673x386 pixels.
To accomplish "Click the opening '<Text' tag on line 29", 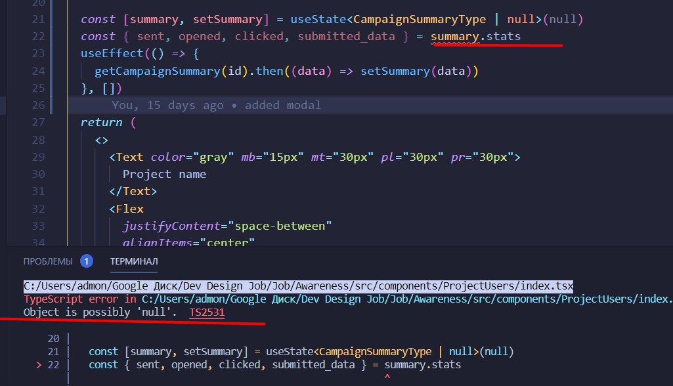I will point(126,157).
